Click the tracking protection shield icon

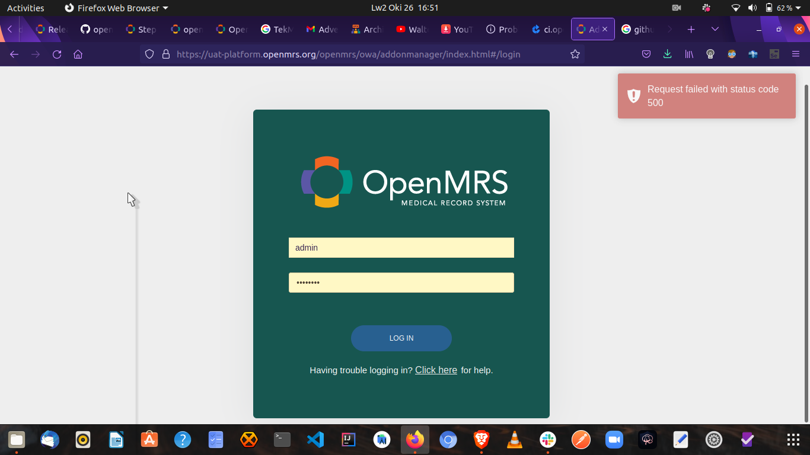pos(149,54)
